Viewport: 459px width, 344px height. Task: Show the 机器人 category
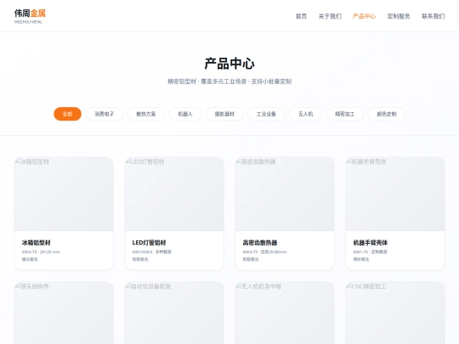185,114
